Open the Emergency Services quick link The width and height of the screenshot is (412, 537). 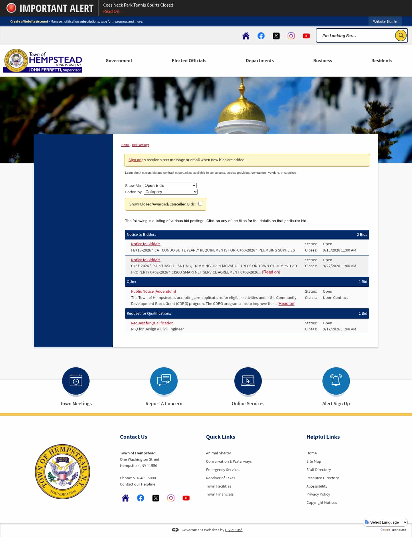[x=223, y=470]
